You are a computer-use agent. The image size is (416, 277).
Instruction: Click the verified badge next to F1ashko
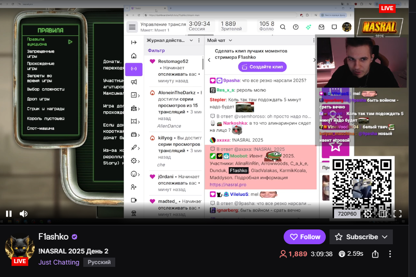[75, 237]
